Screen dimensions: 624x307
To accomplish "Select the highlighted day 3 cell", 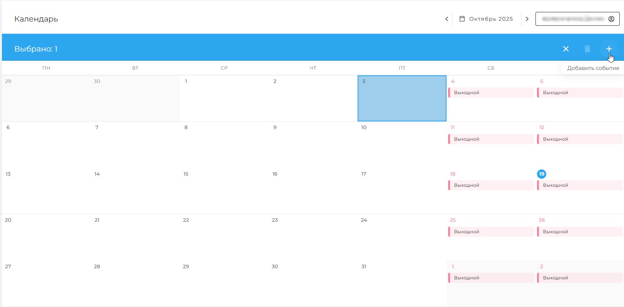I will click(402, 98).
